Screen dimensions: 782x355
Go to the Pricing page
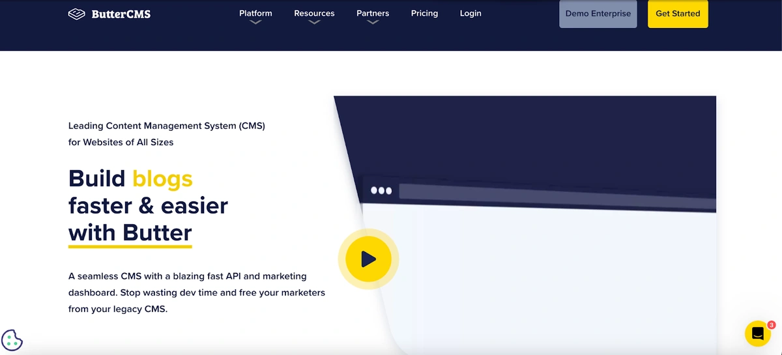click(424, 13)
